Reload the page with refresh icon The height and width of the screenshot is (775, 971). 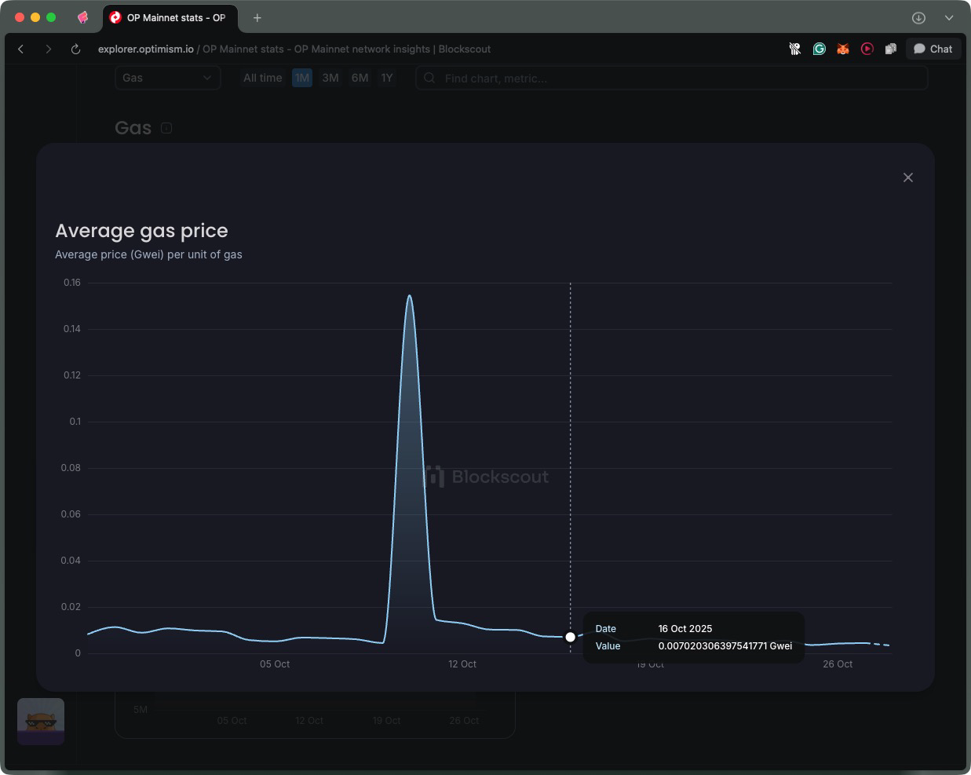[x=75, y=49]
